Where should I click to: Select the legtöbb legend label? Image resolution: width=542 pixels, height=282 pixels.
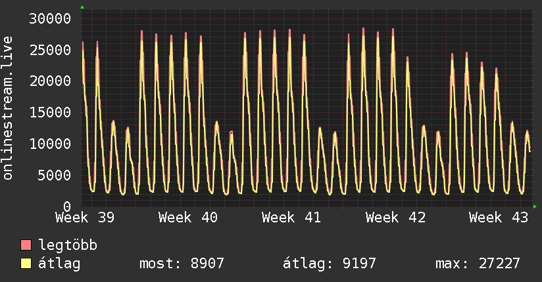(x=68, y=245)
